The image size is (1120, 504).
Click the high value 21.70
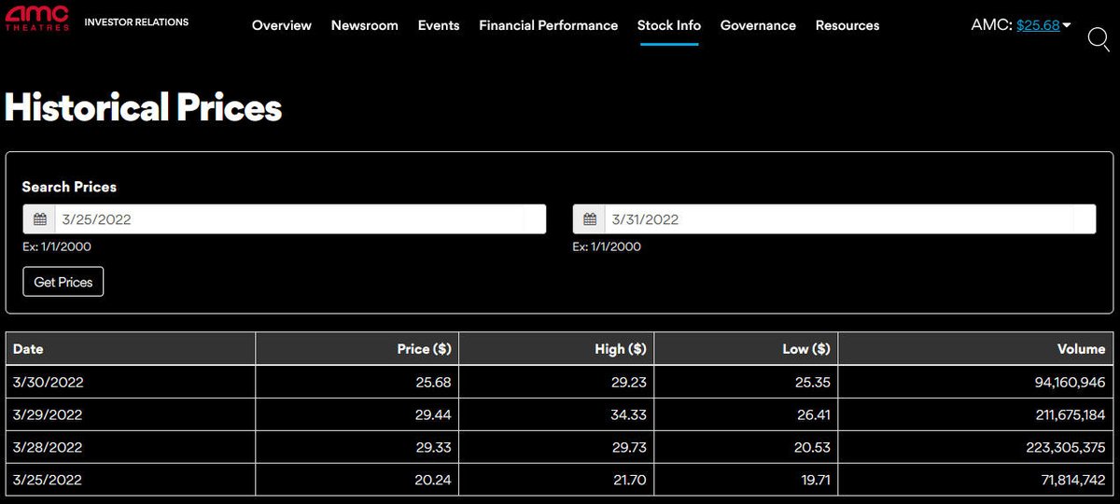(628, 480)
